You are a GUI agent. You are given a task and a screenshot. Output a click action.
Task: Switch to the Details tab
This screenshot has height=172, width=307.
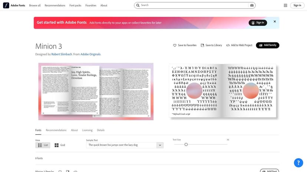[x=100, y=130]
